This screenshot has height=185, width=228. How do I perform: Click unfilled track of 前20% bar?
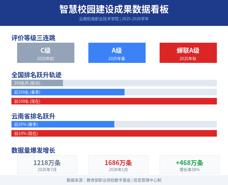pyautogui.click(x=166, y=124)
